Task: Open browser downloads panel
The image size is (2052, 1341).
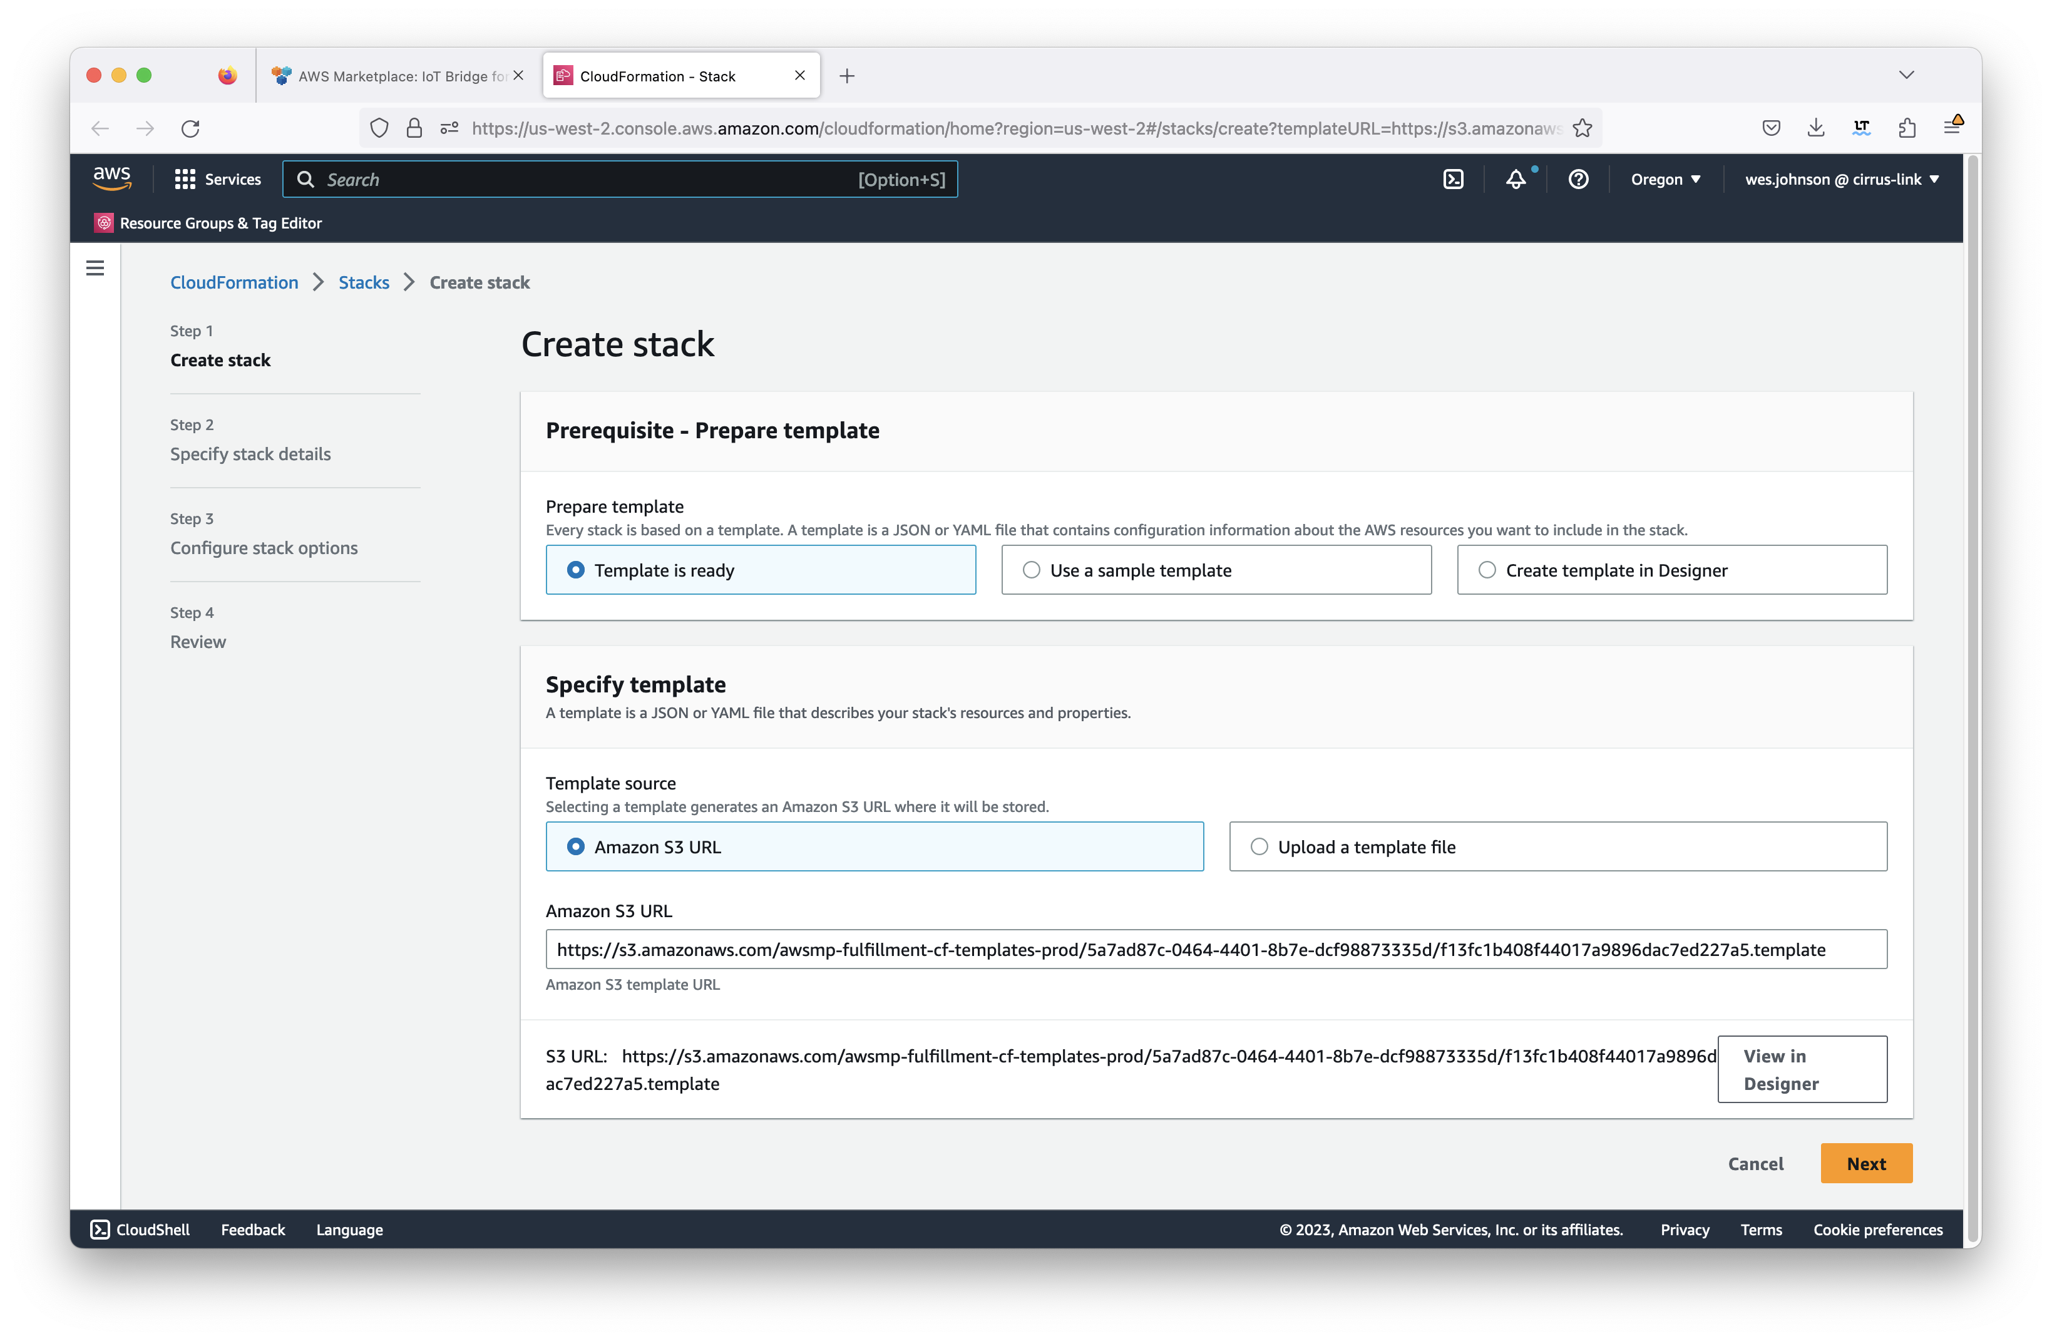Action: (x=1816, y=128)
